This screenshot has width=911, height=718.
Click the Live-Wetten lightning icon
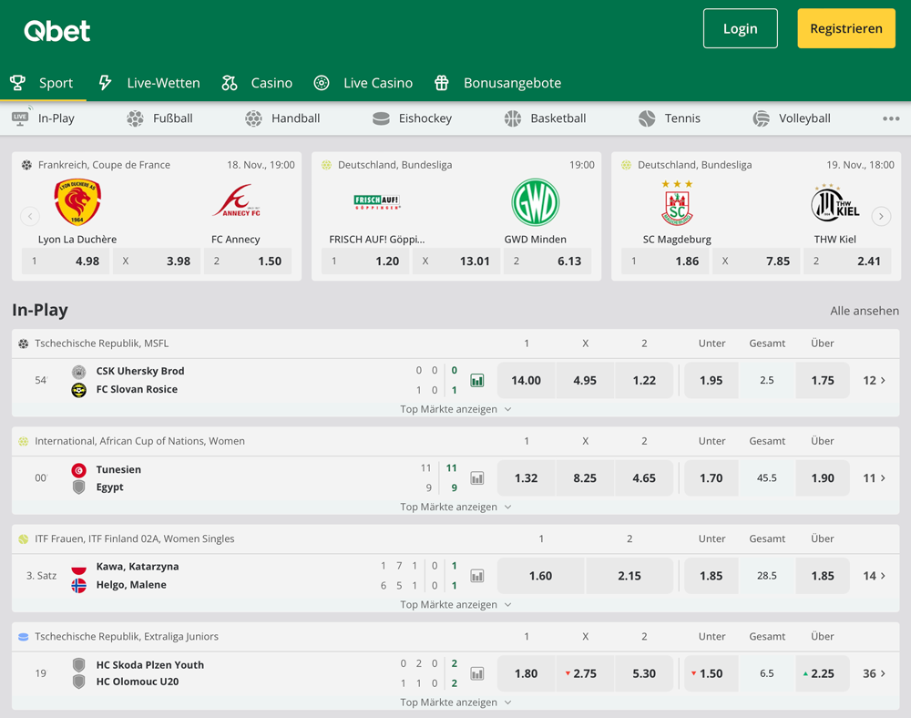click(x=105, y=83)
